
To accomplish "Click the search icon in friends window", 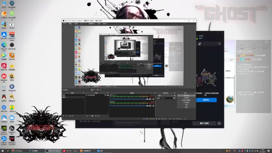I will (x=220, y=44).
